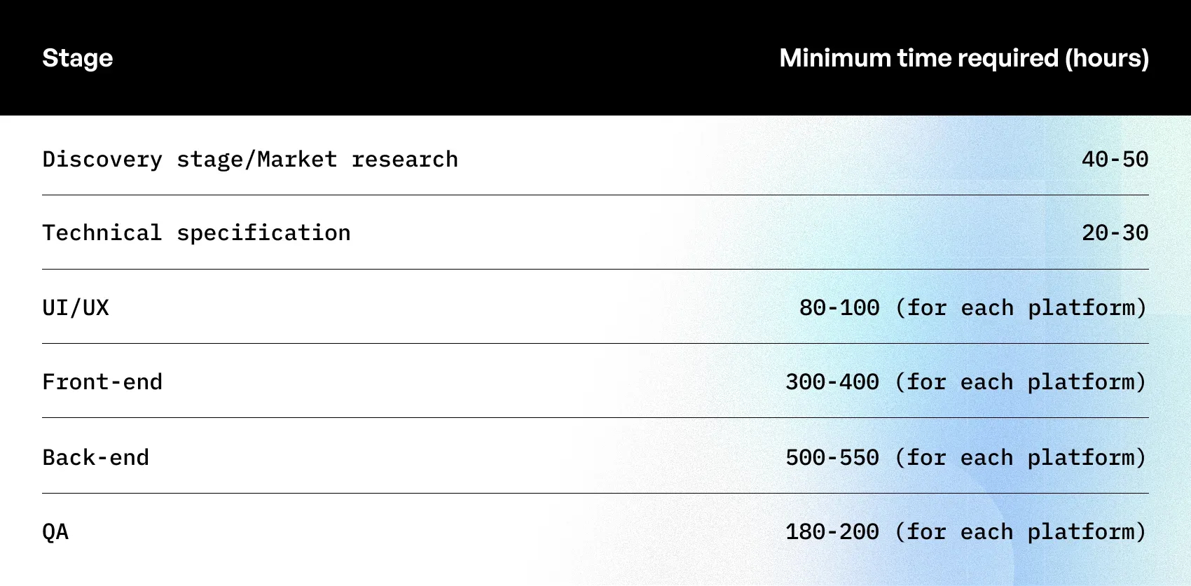Click the 300-400 (for each platform) value
The width and height of the screenshot is (1191, 586).
coord(966,382)
